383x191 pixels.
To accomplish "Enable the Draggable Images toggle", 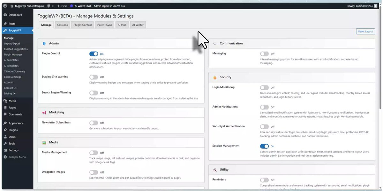I will 94,172.
